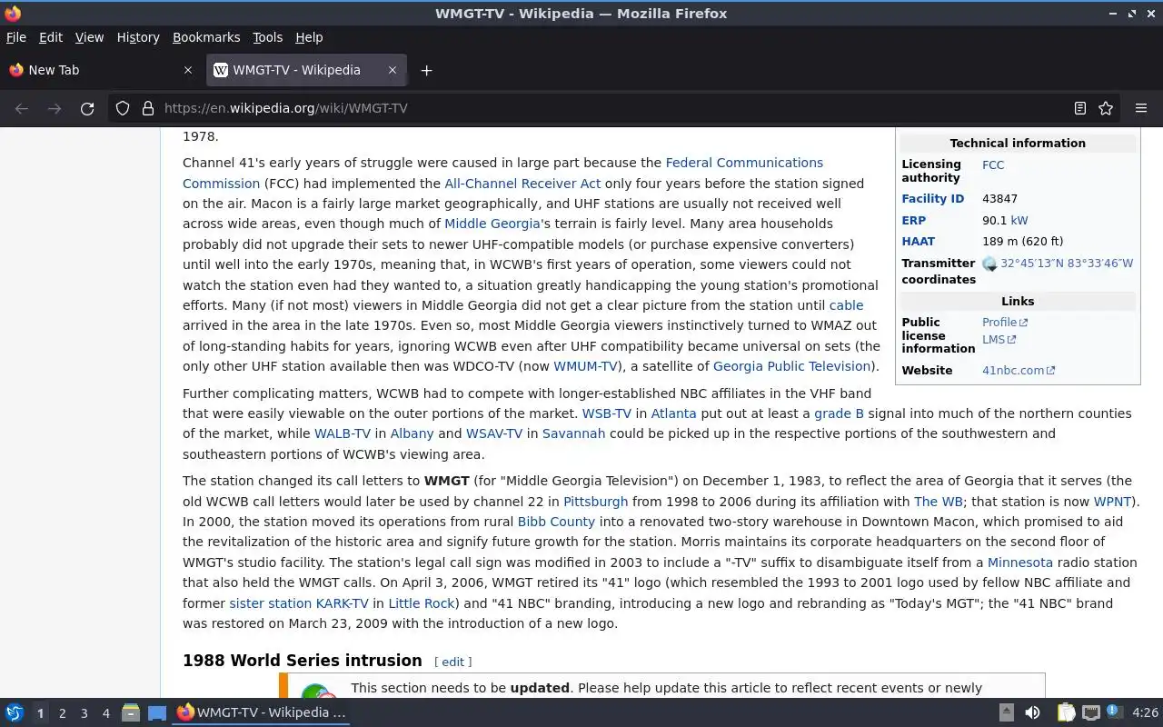Image resolution: width=1163 pixels, height=727 pixels.
Task: Open the system start menu icon in taskbar
Action: coord(15,712)
